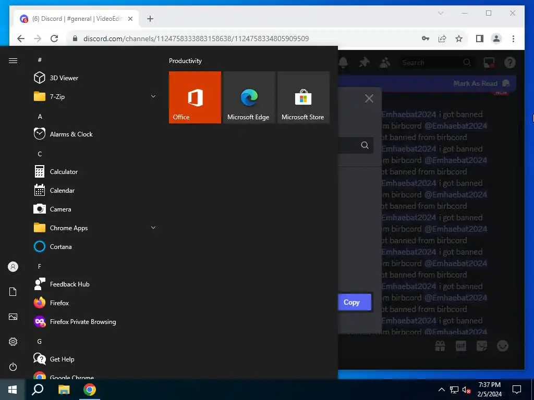Click the Productivity group title
This screenshot has height=400, width=534.
click(x=185, y=61)
